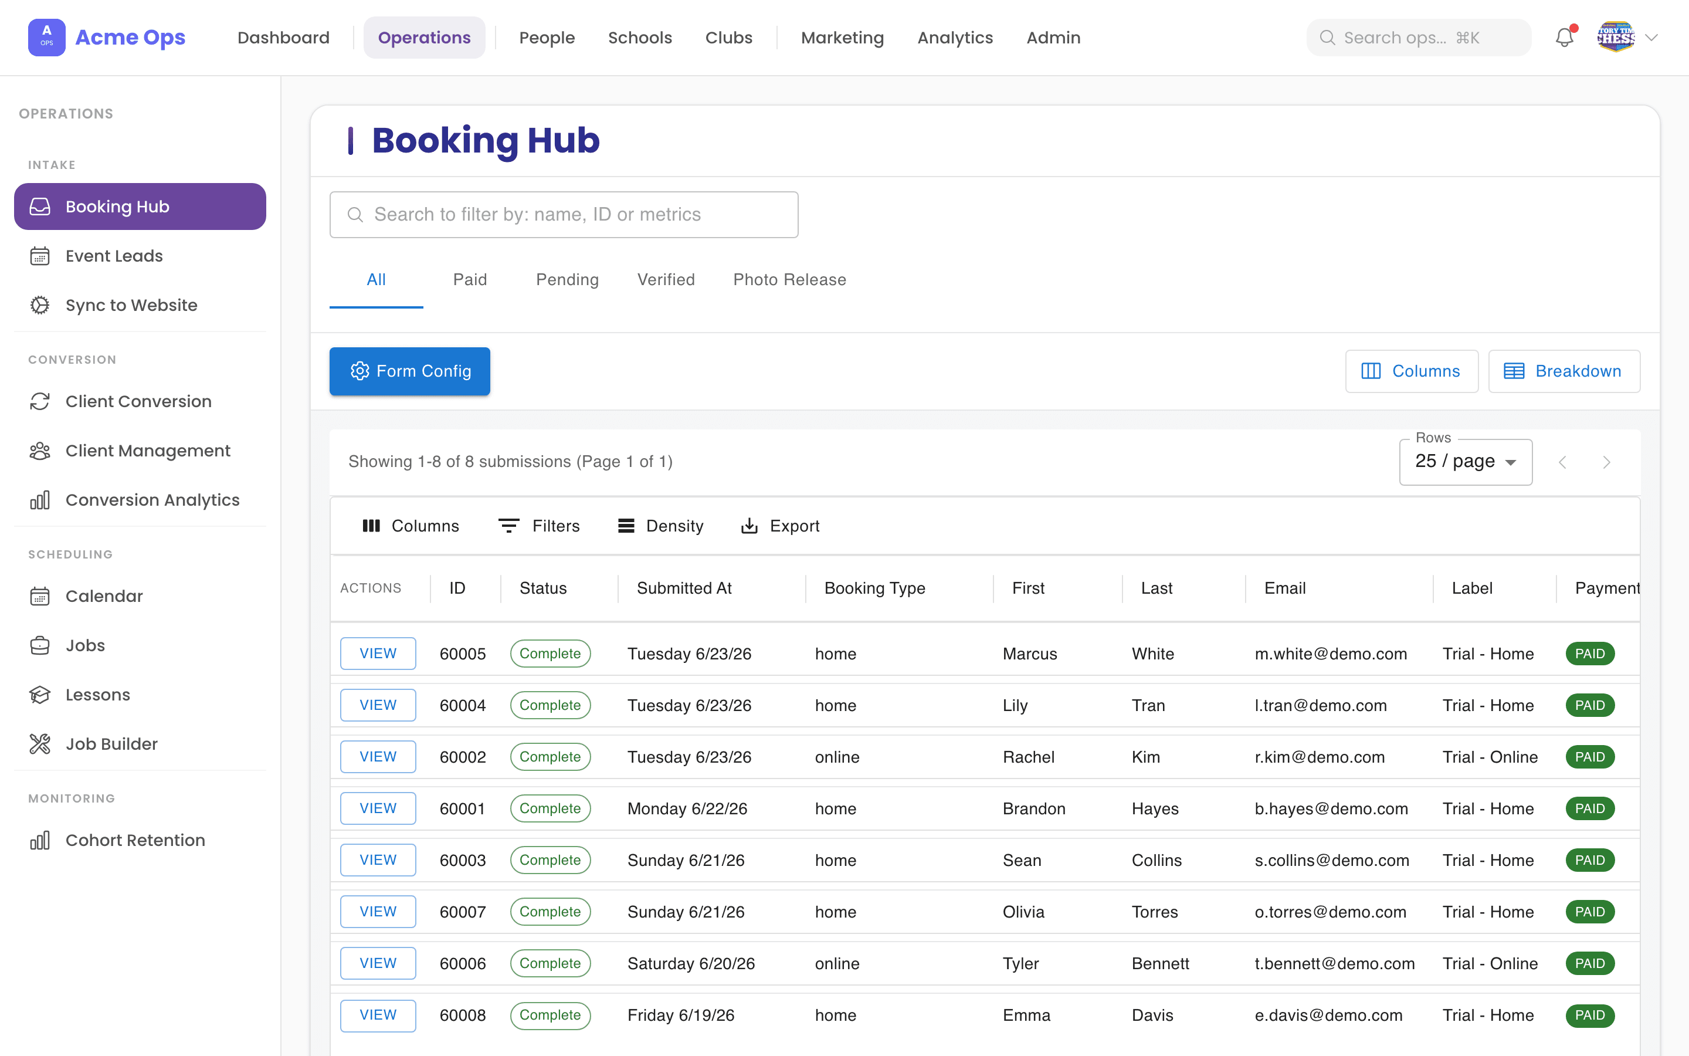Click the user avatar thumbnail
This screenshot has height=1056, width=1689.
1616,37
